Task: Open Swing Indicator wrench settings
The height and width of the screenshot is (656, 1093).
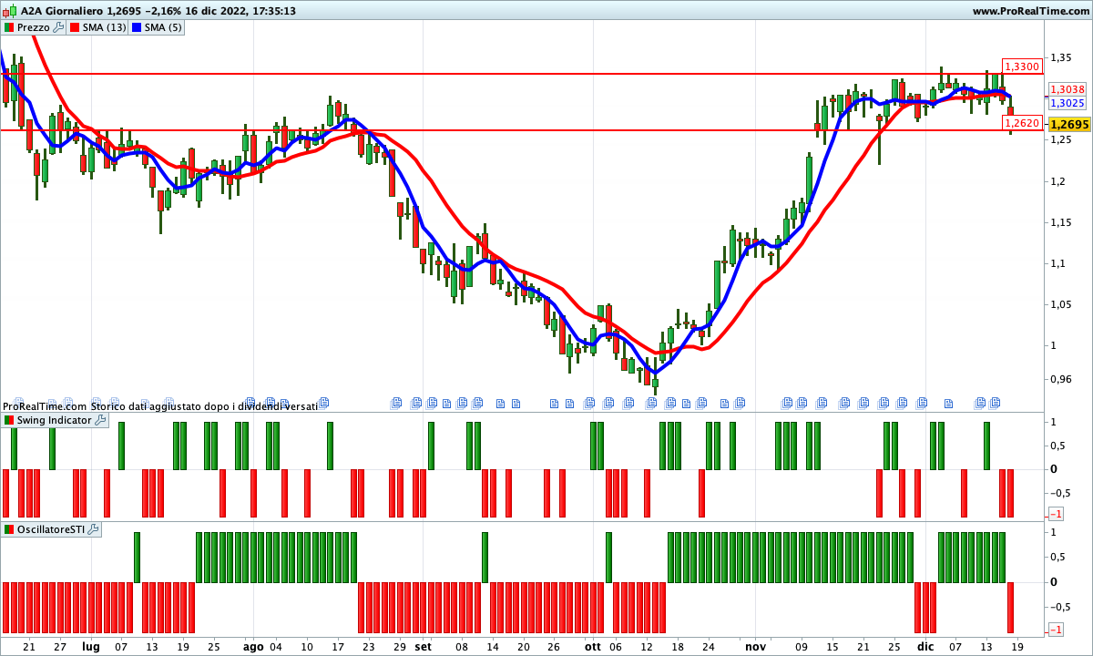Action: coord(100,420)
